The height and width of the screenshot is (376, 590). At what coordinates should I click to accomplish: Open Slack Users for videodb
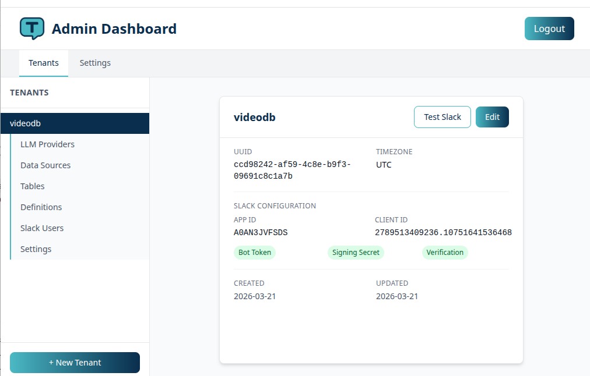tap(42, 228)
